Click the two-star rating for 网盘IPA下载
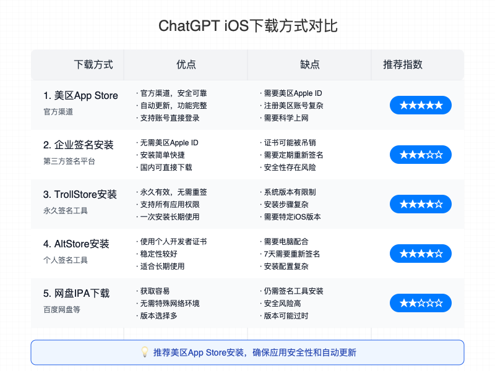Screen dimensions: 495x371 point(421,303)
